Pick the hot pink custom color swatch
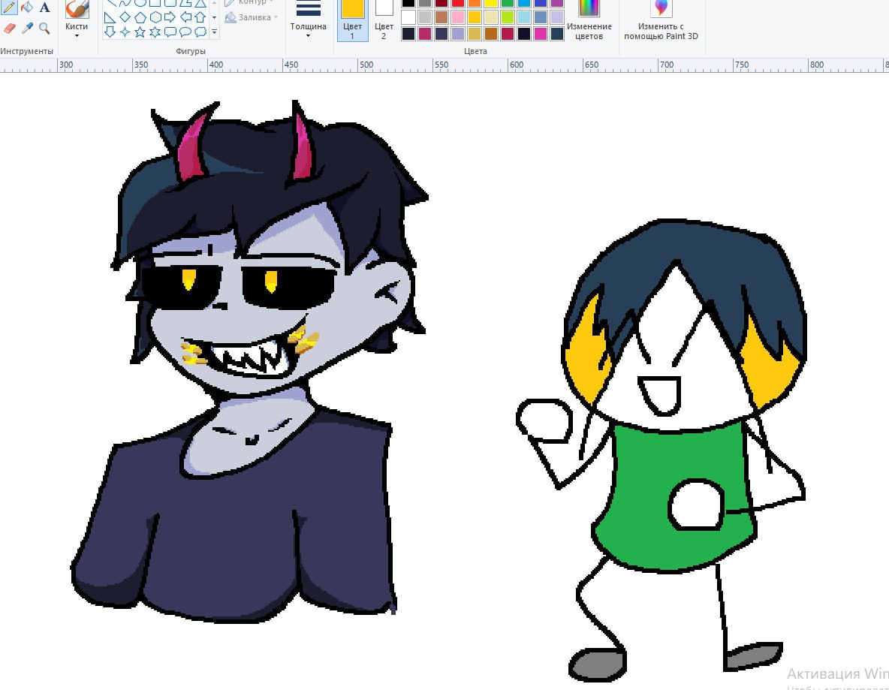The height and width of the screenshot is (690, 889). [x=541, y=34]
